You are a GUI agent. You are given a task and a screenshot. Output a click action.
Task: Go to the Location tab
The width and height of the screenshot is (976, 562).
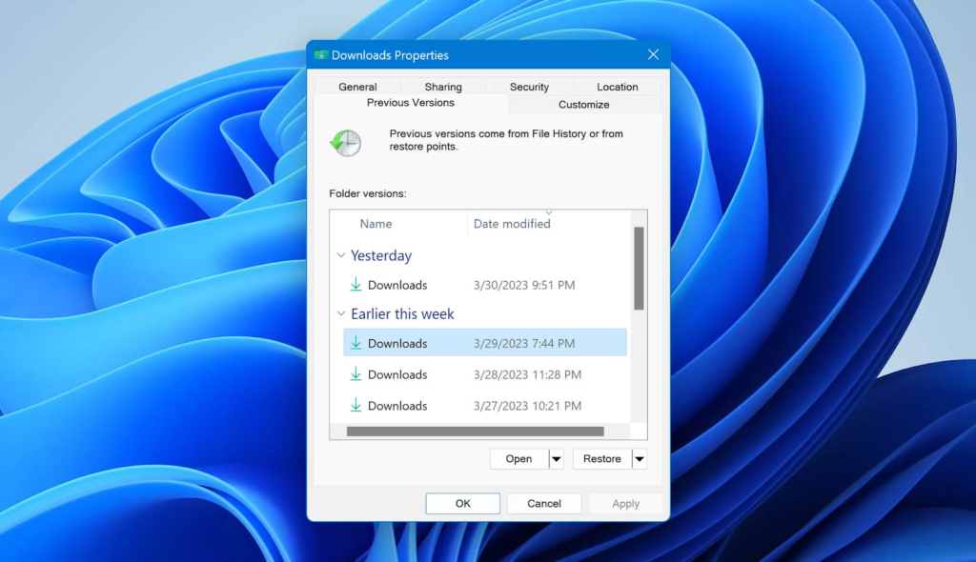click(618, 87)
